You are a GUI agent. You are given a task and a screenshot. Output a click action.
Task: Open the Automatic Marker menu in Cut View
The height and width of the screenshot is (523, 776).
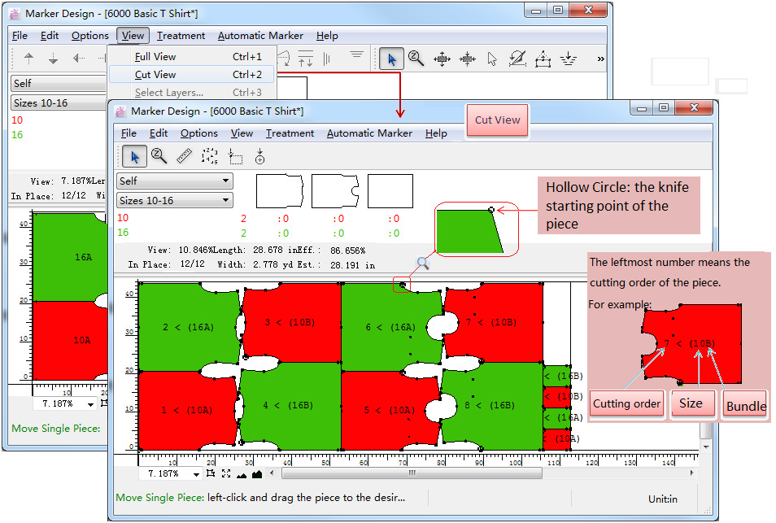[369, 133]
